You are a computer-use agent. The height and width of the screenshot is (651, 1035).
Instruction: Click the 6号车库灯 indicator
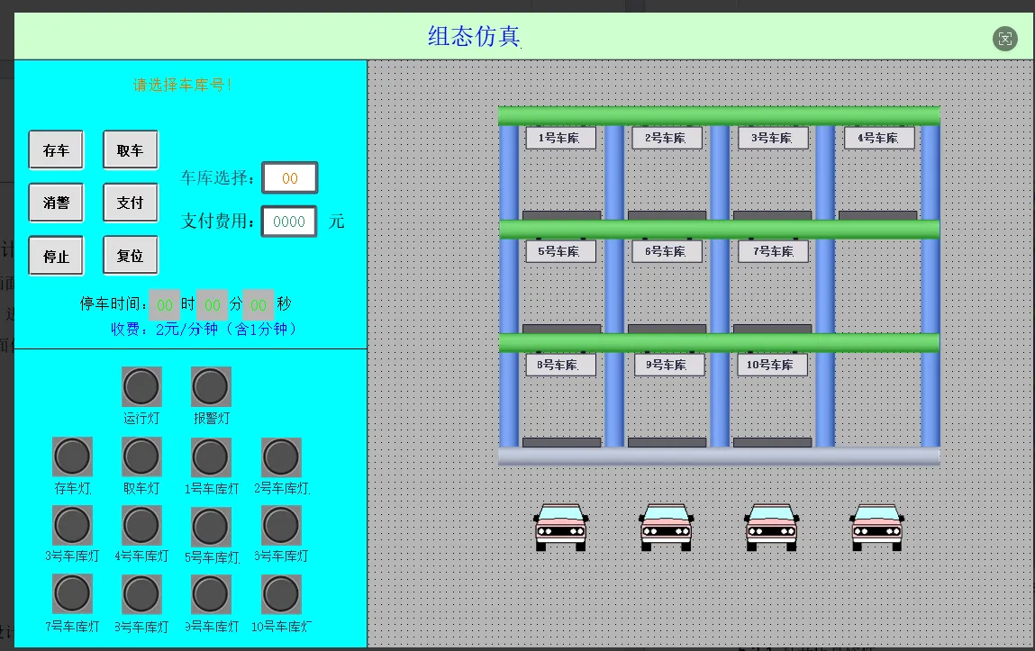pyautogui.click(x=281, y=526)
